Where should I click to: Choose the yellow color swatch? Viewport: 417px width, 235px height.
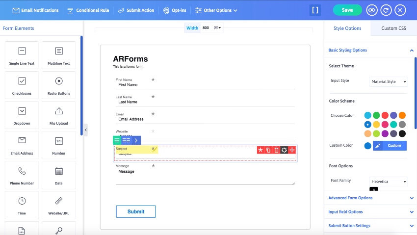pyautogui.click(x=376, y=125)
